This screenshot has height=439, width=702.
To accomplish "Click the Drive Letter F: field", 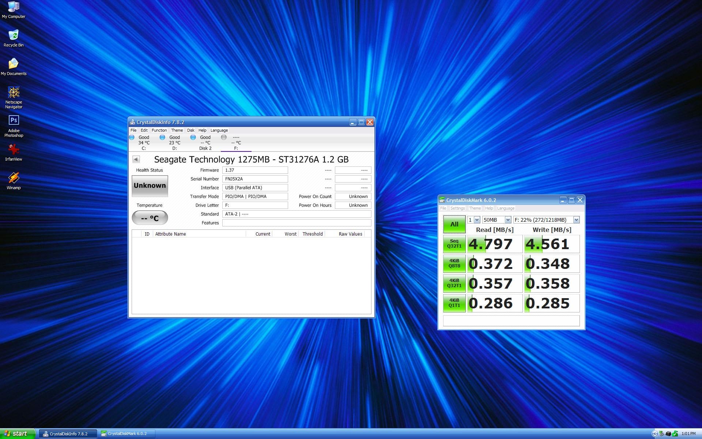I will click(255, 205).
